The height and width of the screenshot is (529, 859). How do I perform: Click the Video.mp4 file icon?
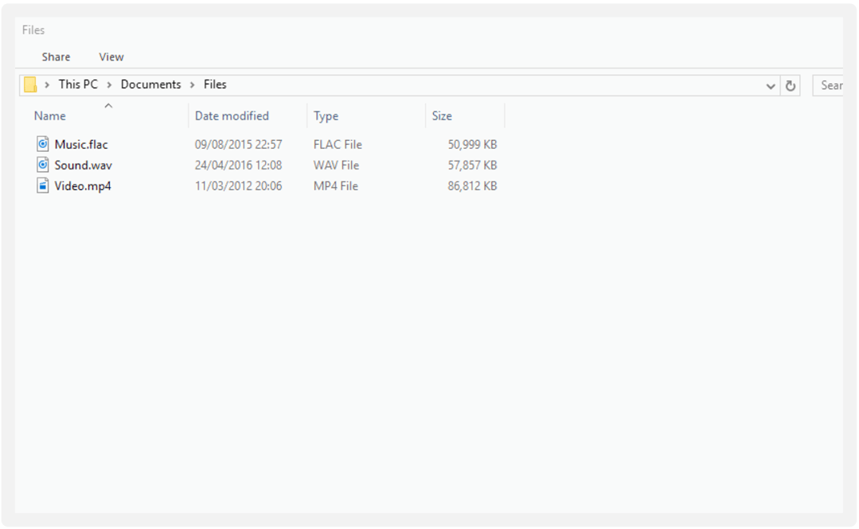[43, 185]
